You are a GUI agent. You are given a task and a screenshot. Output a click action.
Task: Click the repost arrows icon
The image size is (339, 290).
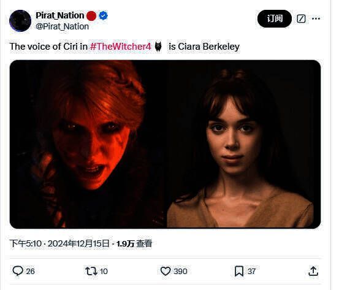[x=91, y=271]
